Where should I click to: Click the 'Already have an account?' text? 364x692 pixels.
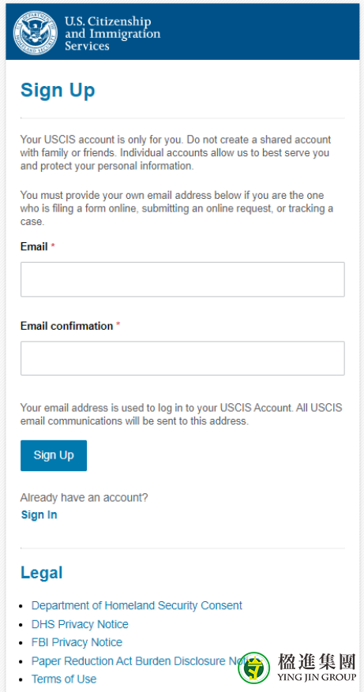[x=84, y=498]
